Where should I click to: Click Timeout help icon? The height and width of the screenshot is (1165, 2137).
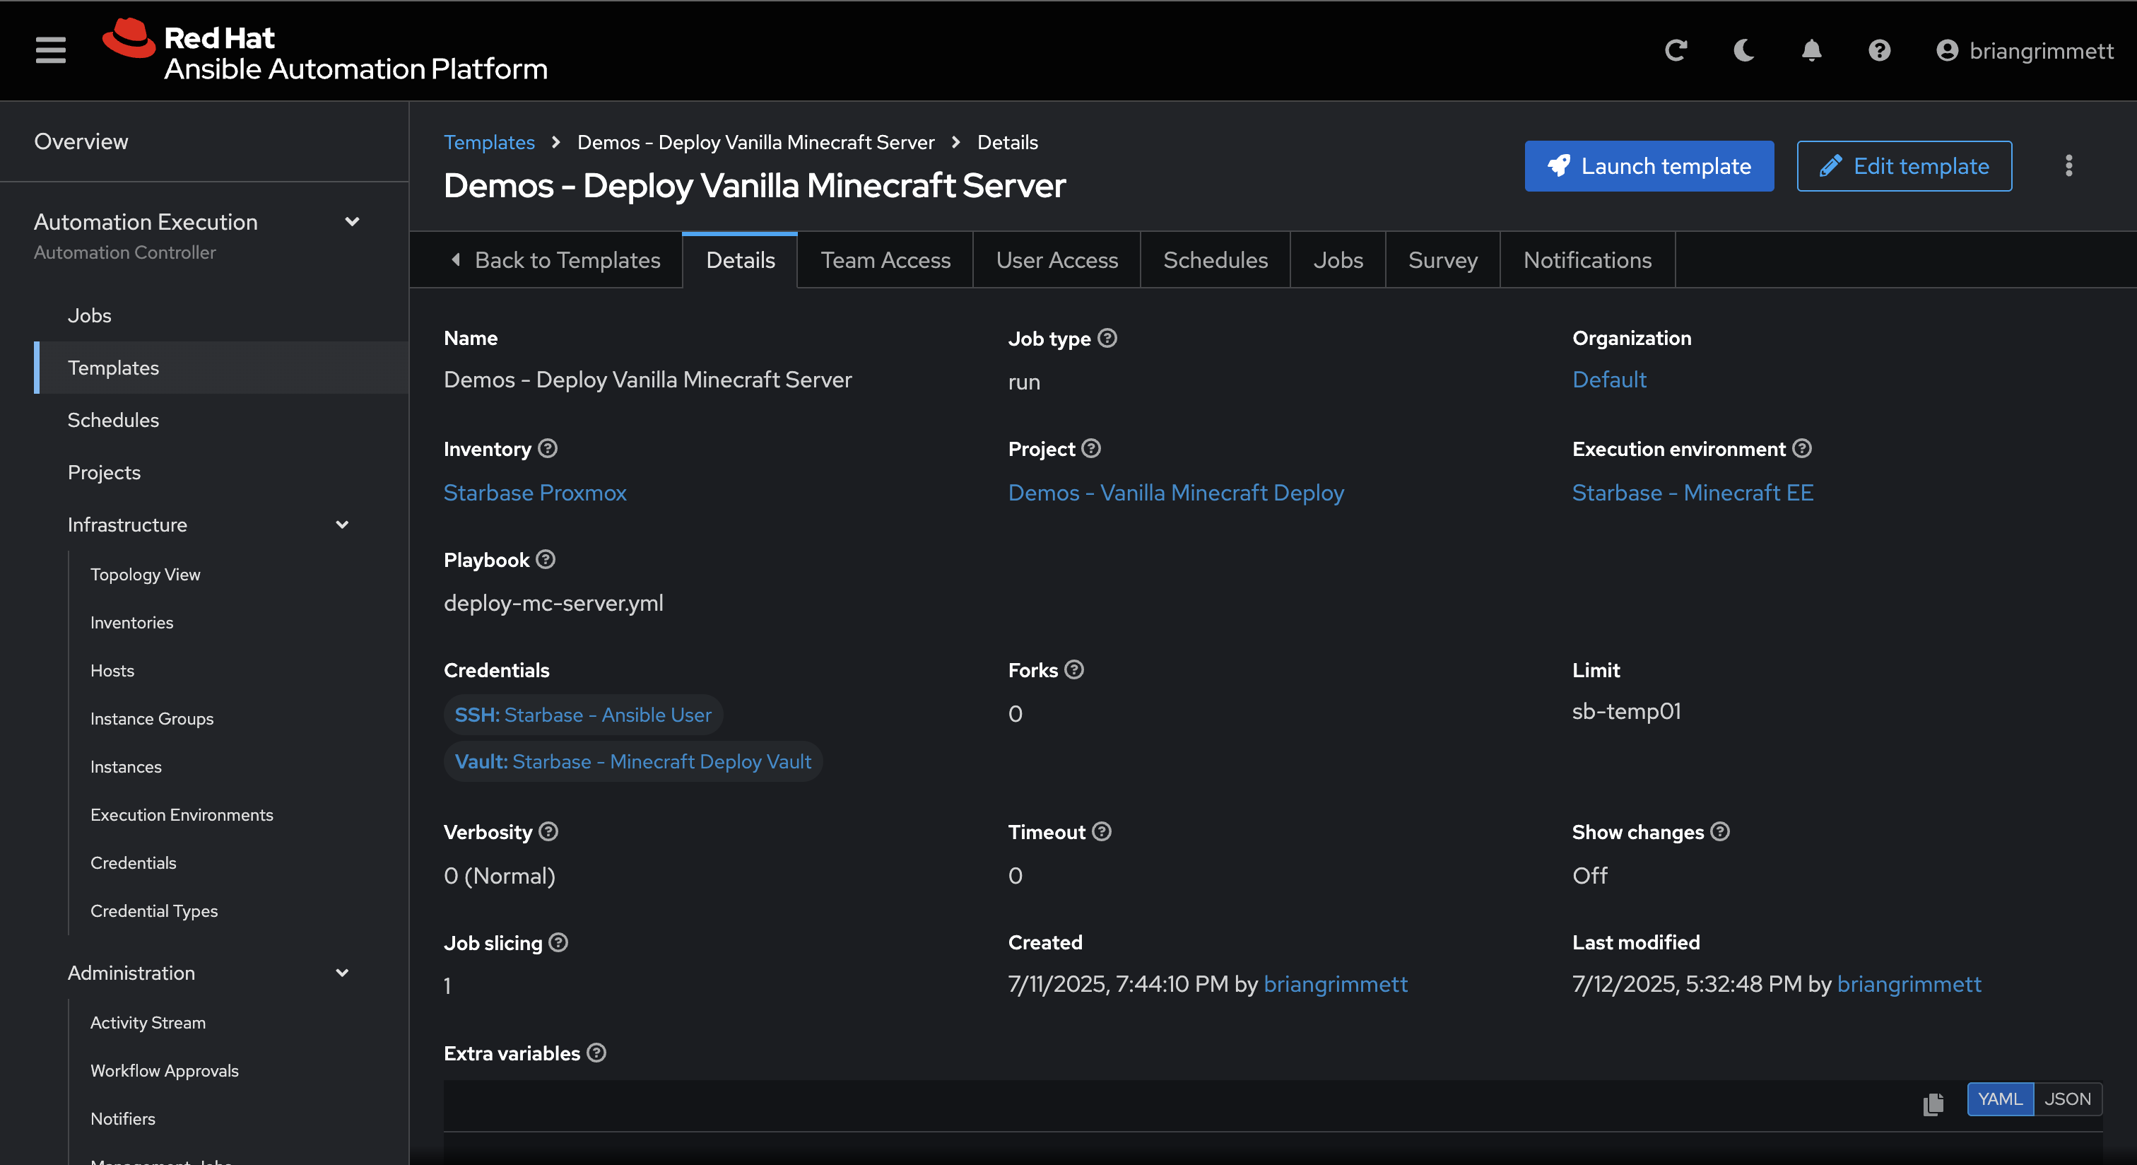(x=1101, y=831)
